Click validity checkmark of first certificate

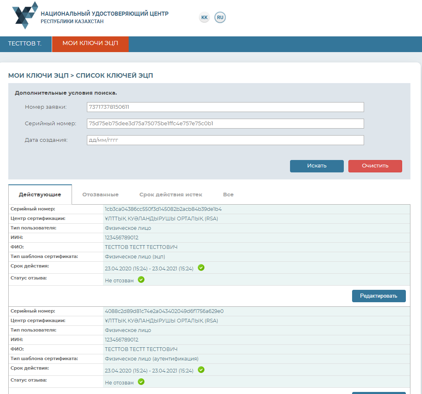coord(201,268)
